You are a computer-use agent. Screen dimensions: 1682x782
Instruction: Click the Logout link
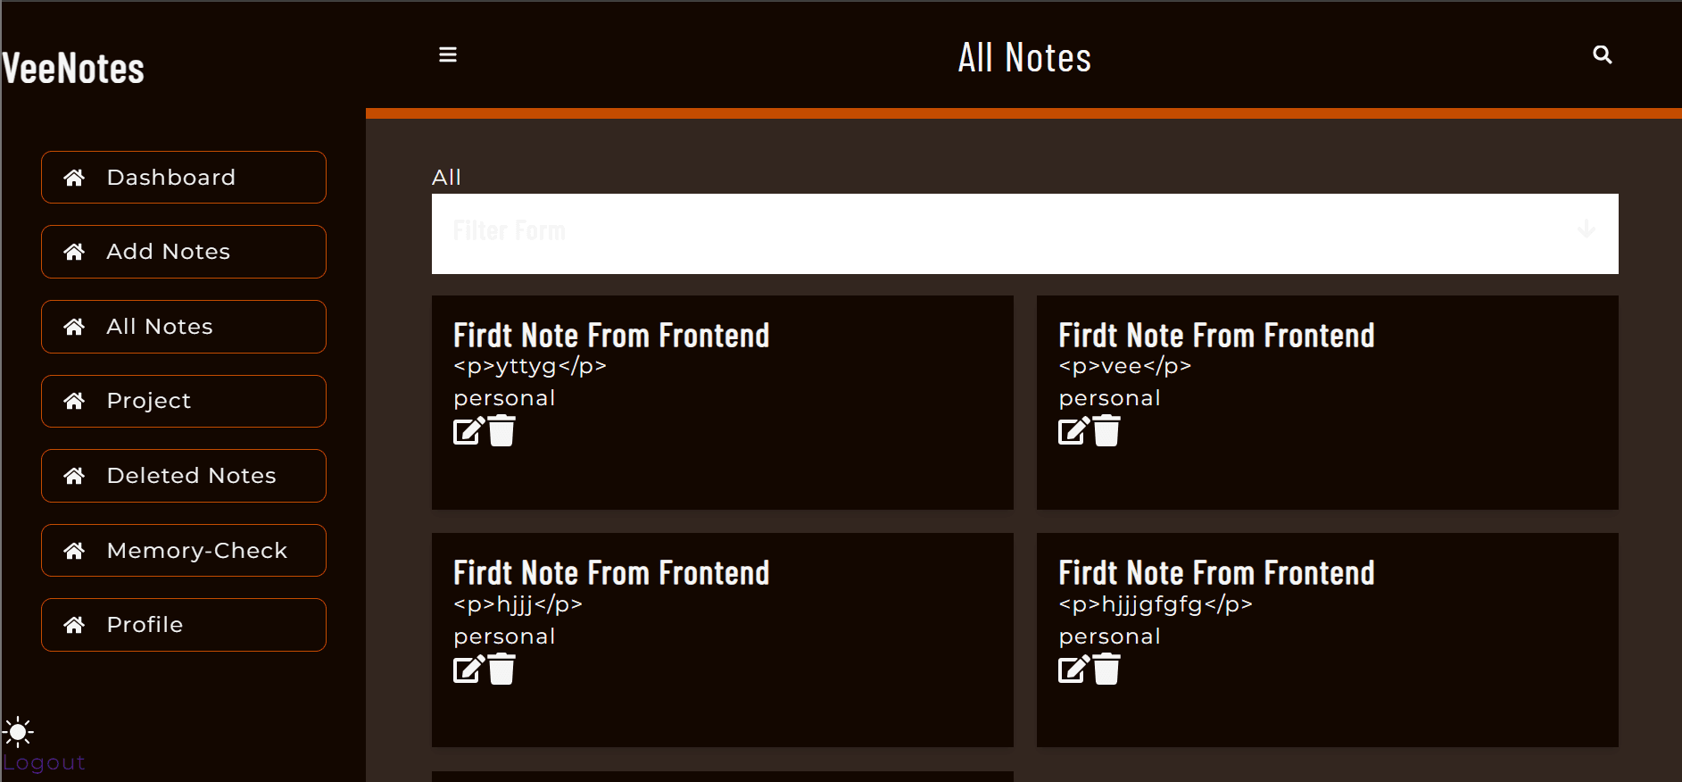tap(44, 763)
